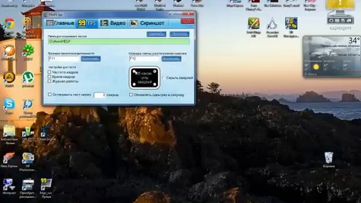Open the Видео tab
361x203 pixels.
113,23
